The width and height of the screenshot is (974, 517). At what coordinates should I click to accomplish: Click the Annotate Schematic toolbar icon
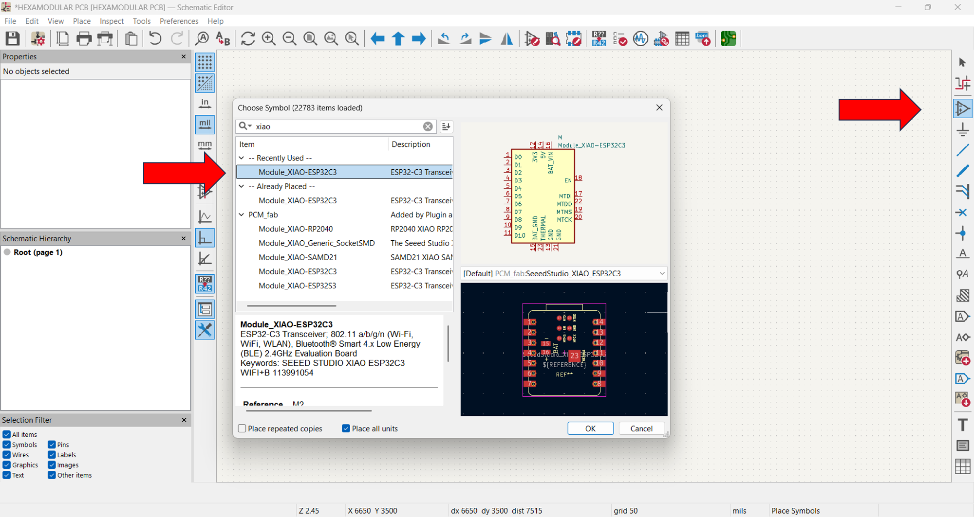coord(599,38)
